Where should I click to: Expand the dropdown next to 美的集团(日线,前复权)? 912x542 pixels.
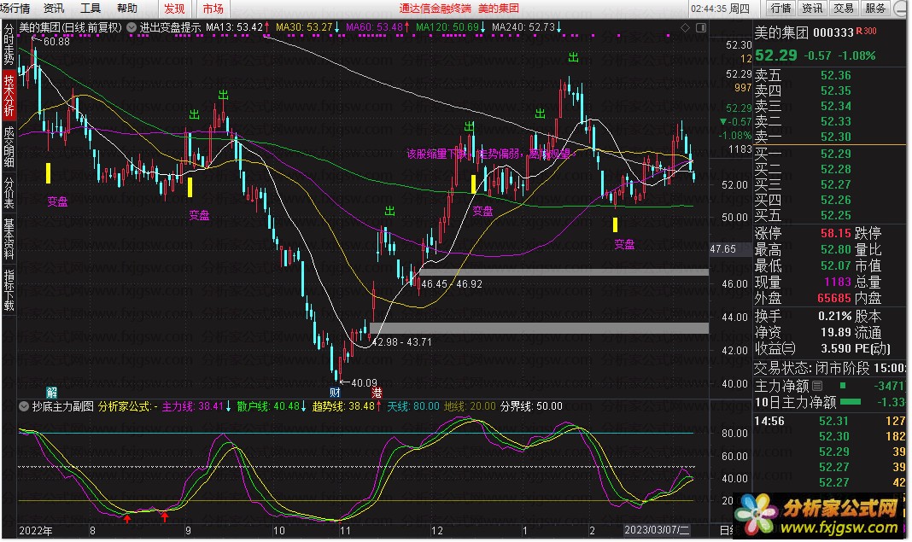tap(132, 26)
